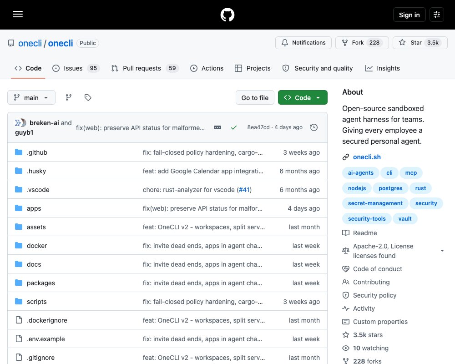Star the onecli repository
The height and width of the screenshot is (364, 455).
tap(420, 43)
